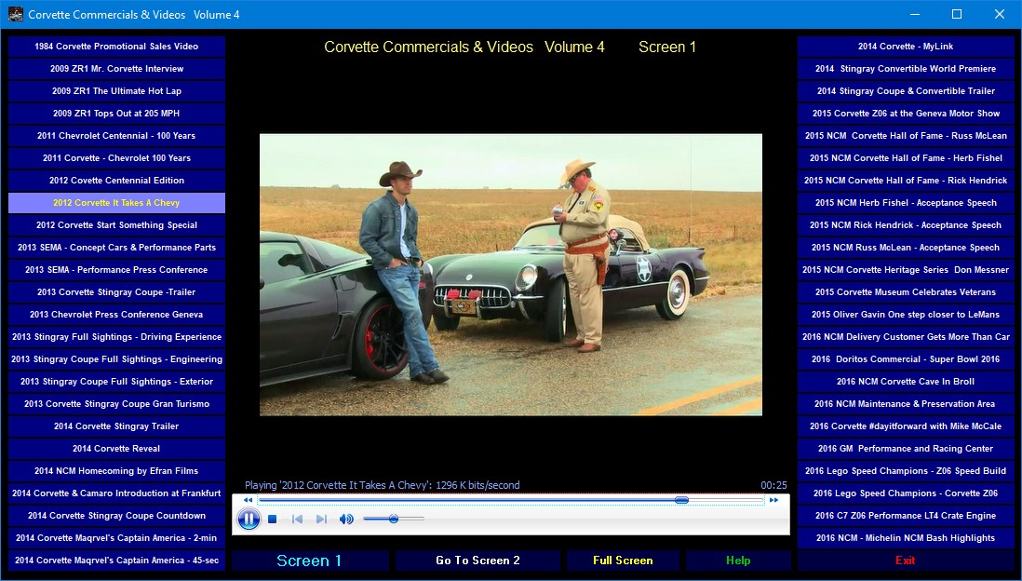Play Rick Hendrick - Acceptance Speech
Image resolution: width=1022 pixels, height=581 pixels.
click(x=906, y=225)
